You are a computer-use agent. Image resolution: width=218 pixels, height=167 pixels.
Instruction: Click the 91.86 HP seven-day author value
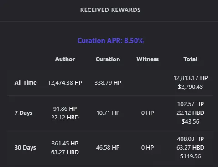65,109
